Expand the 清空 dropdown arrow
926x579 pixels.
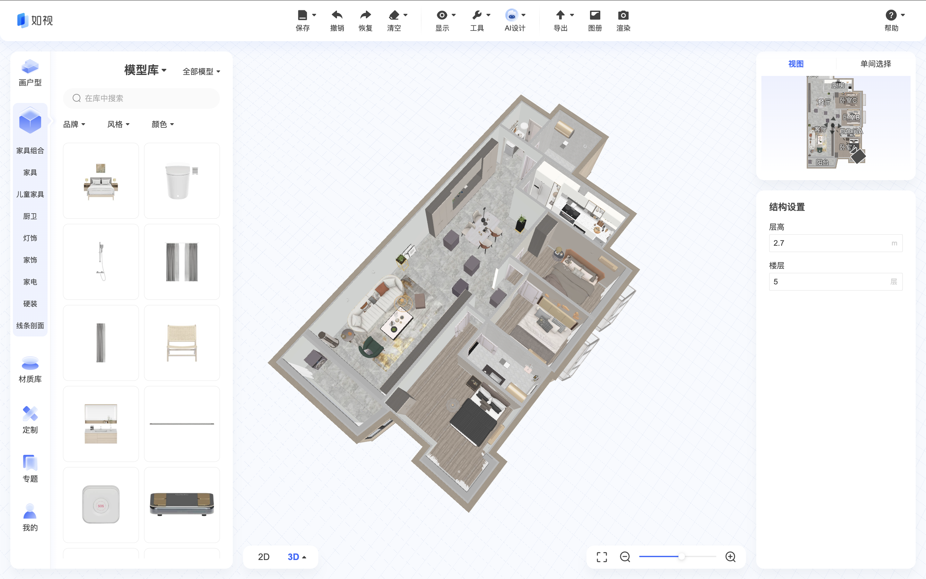pos(405,15)
